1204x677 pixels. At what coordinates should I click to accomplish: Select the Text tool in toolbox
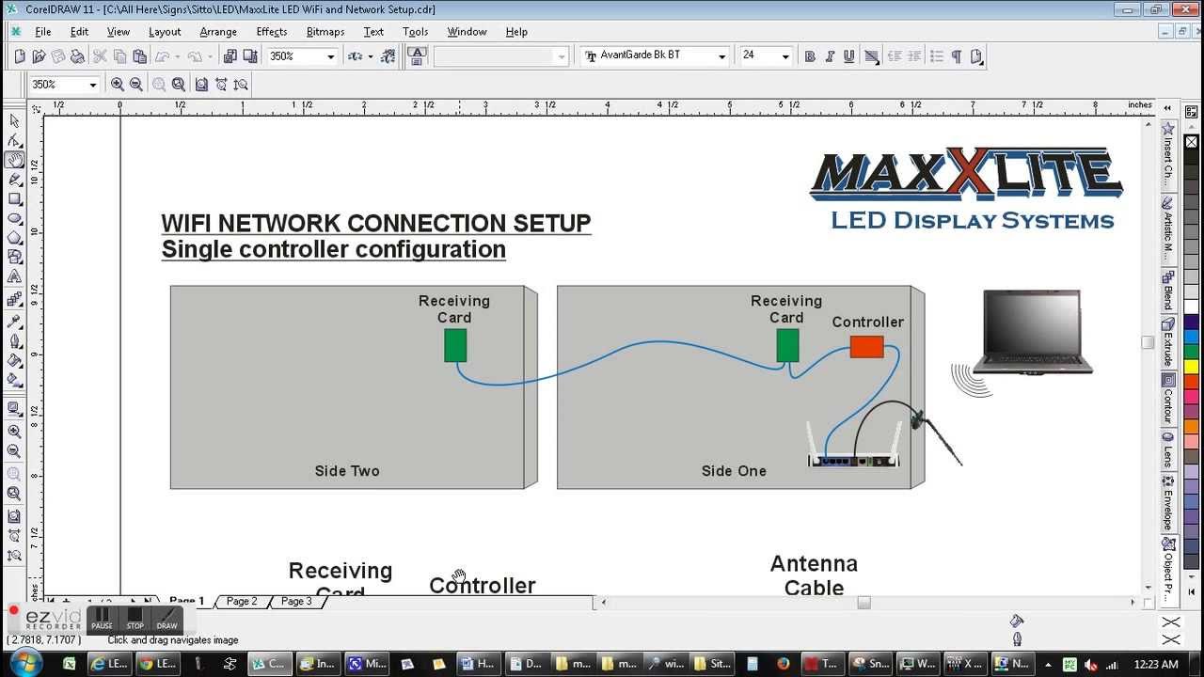pyautogui.click(x=14, y=277)
